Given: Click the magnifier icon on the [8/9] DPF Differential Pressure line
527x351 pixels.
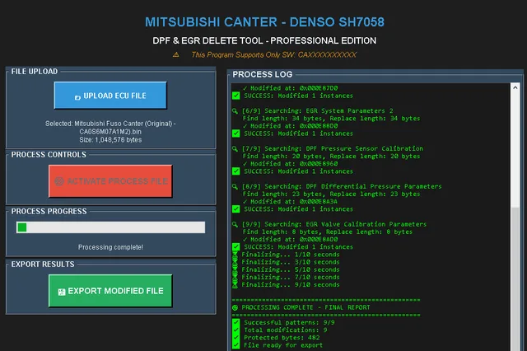Looking at the screenshot, I should tap(235, 186).
